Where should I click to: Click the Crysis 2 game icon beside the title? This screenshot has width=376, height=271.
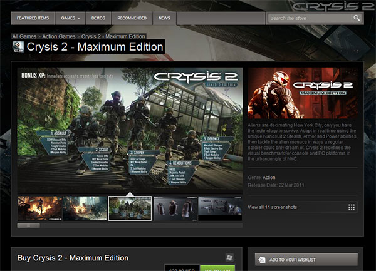tap(18, 47)
